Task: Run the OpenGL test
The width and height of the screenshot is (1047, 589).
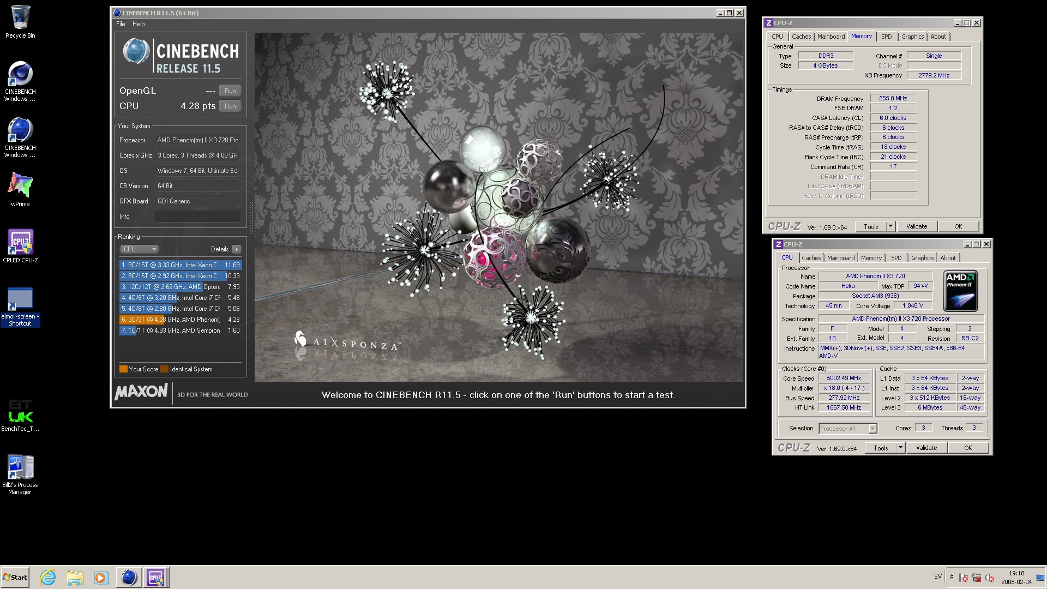Action: point(230,91)
